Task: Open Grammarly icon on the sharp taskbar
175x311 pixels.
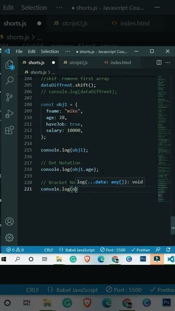Action: (73, 259)
